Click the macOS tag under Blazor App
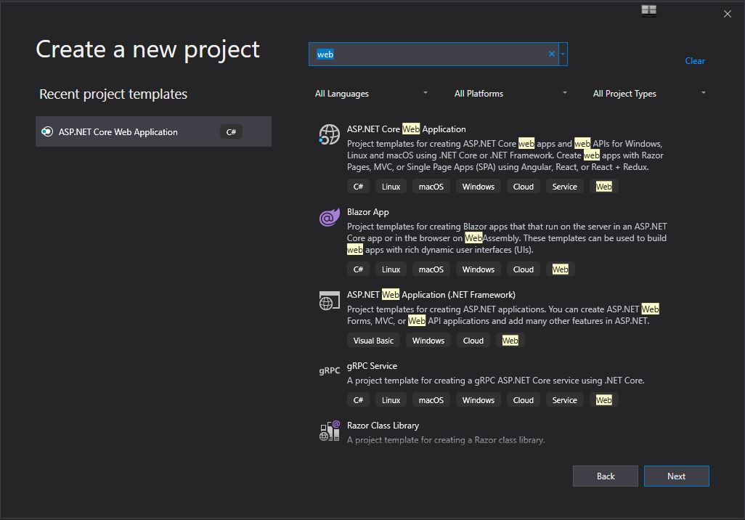This screenshot has height=520, width=745. [x=431, y=269]
